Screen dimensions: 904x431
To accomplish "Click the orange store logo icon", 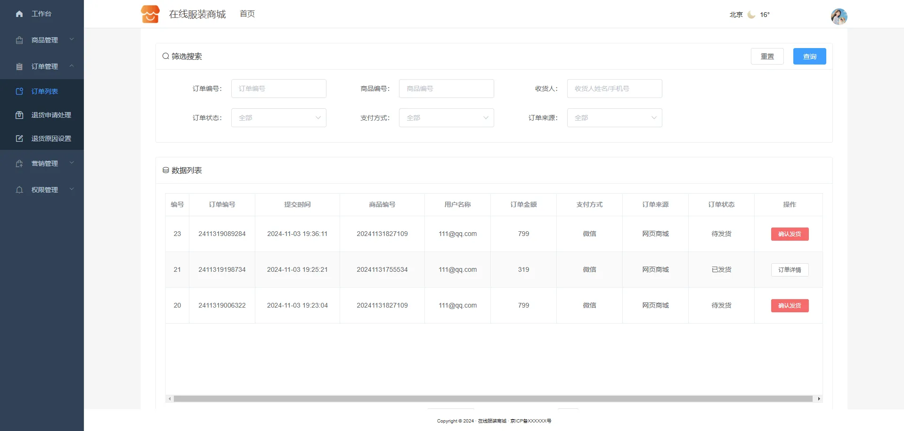I will pos(150,14).
